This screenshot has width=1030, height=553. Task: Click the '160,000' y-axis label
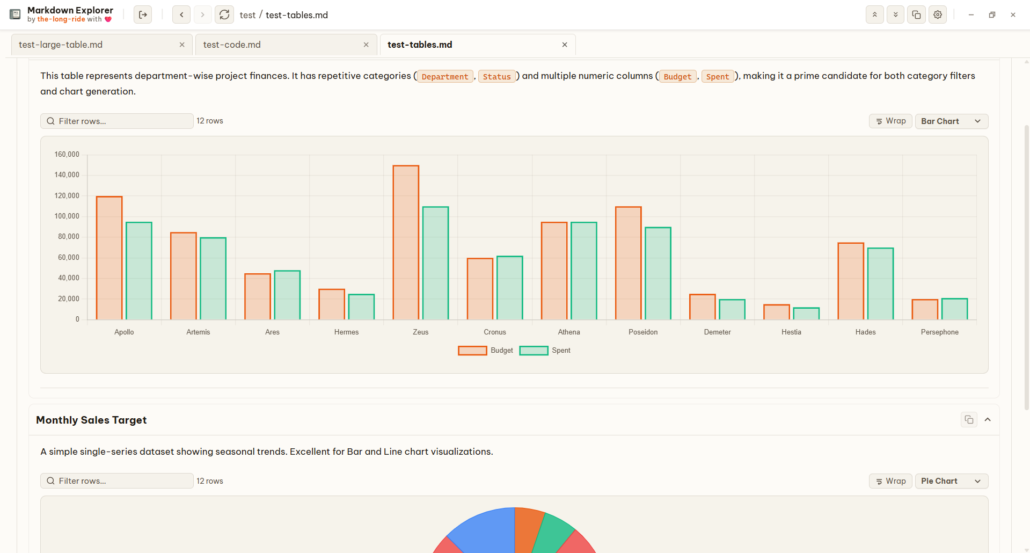click(67, 154)
